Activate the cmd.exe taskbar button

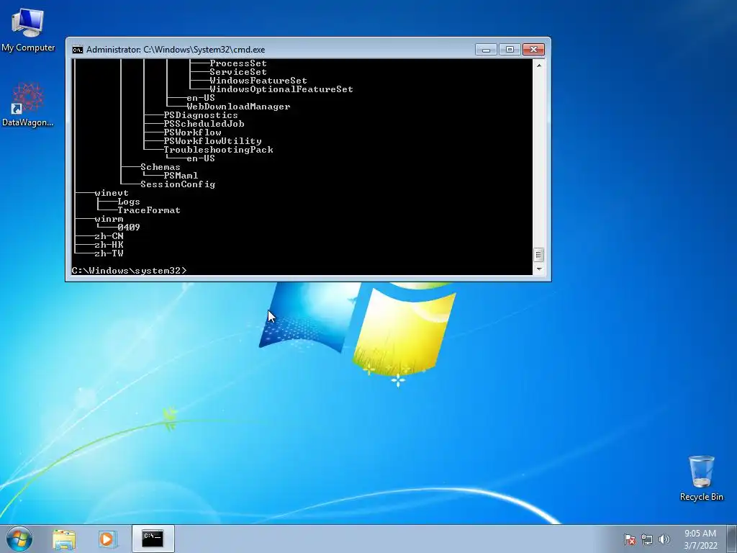click(153, 539)
